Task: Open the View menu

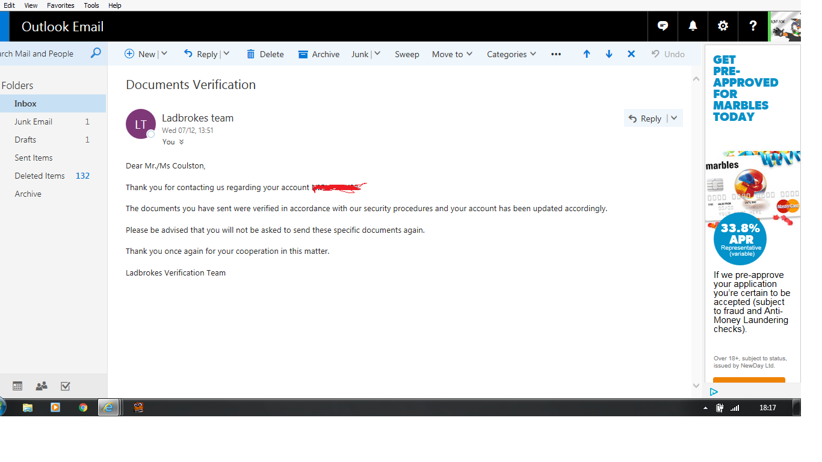Action: click(x=31, y=5)
